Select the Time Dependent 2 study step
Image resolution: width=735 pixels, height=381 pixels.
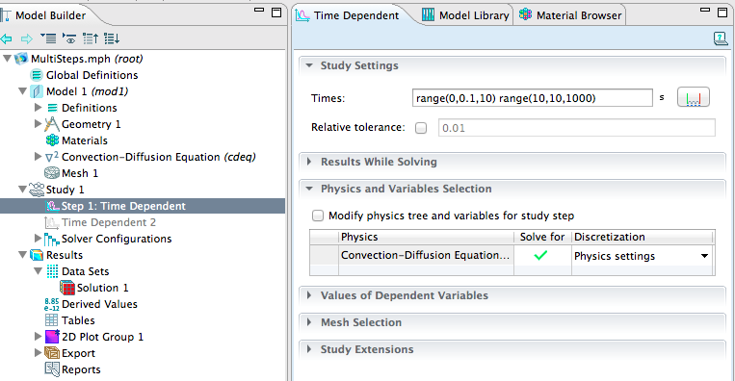pos(109,222)
